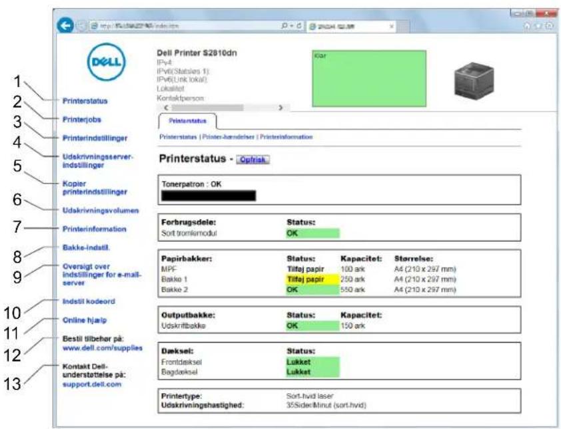The height and width of the screenshot is (429, 561).
Task: Click the horizontal scrollbar thumb under Kontaktperson
Action: [x=207, y=108]
